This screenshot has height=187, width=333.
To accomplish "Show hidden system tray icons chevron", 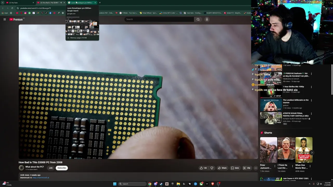I will 310,184.
